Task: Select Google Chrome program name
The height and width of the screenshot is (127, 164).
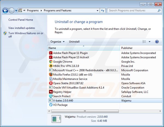Action: [63, 62]
